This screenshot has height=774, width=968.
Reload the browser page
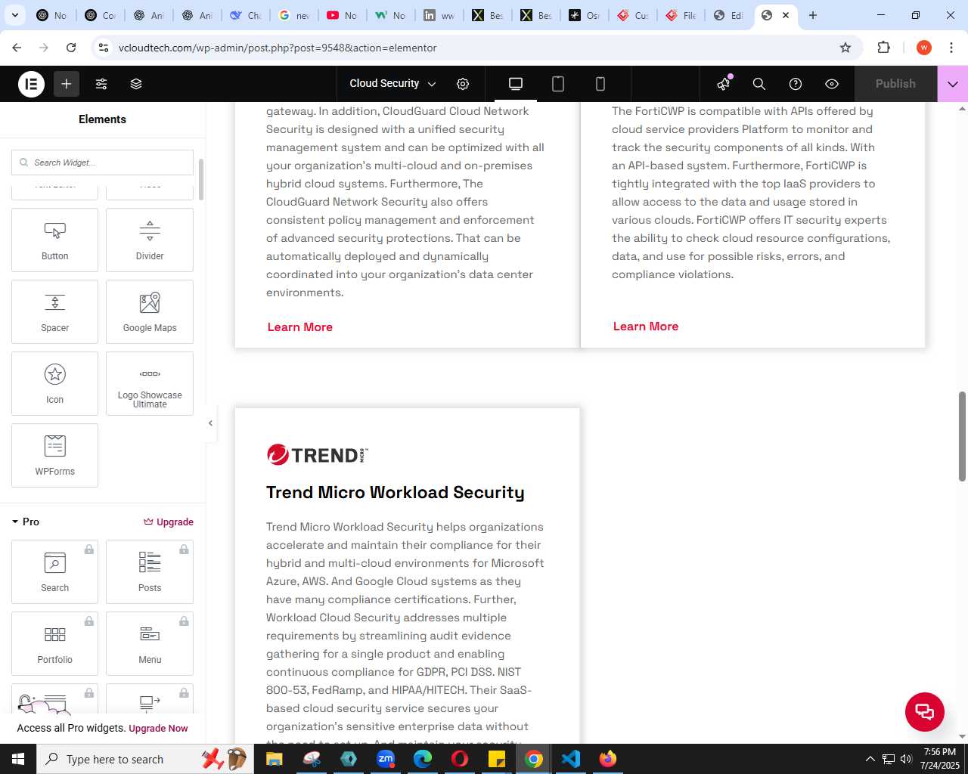(71, 48)
